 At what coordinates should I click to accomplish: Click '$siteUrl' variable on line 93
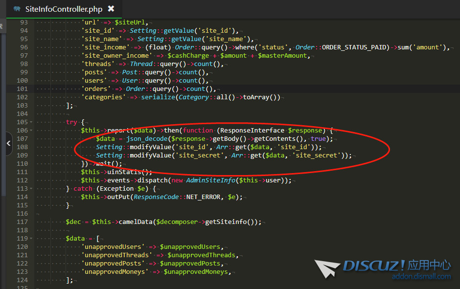[x=130, y=22]
